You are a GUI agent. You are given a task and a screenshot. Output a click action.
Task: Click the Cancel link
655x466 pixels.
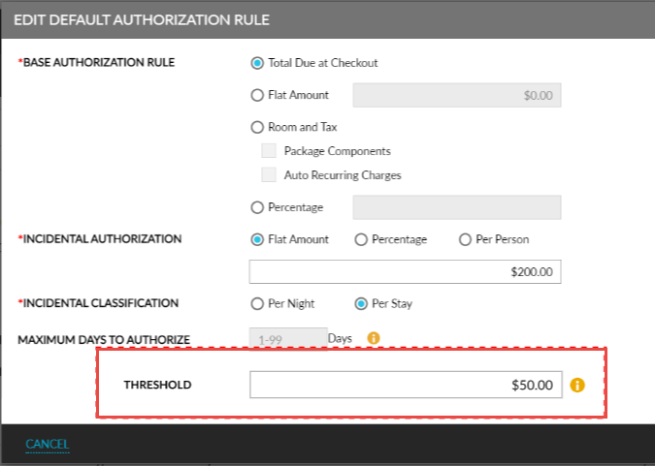pos(48,444)
